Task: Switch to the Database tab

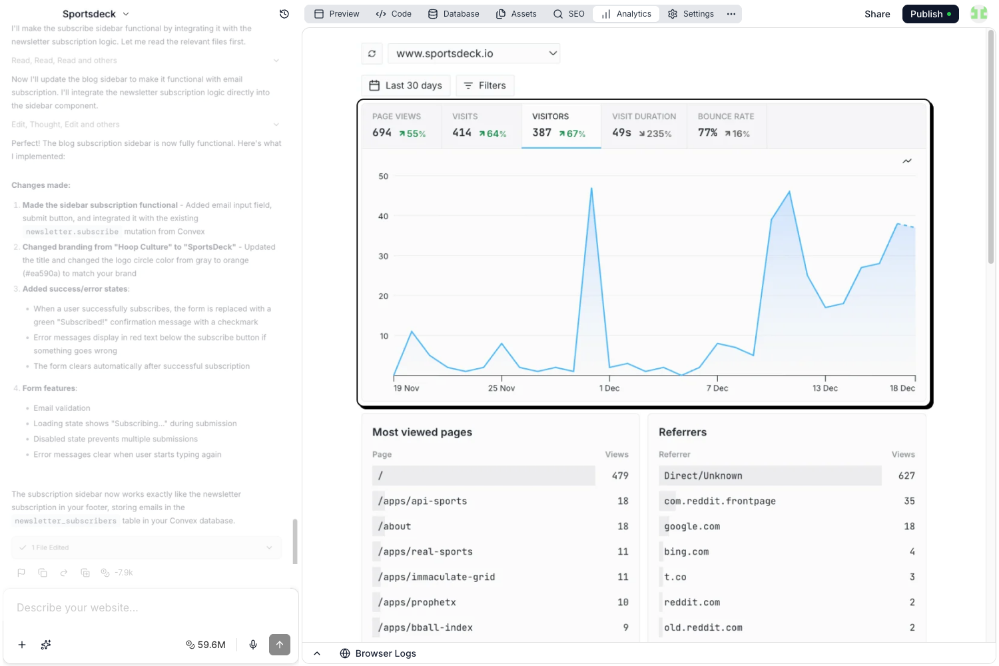Action: coord(454,14)
